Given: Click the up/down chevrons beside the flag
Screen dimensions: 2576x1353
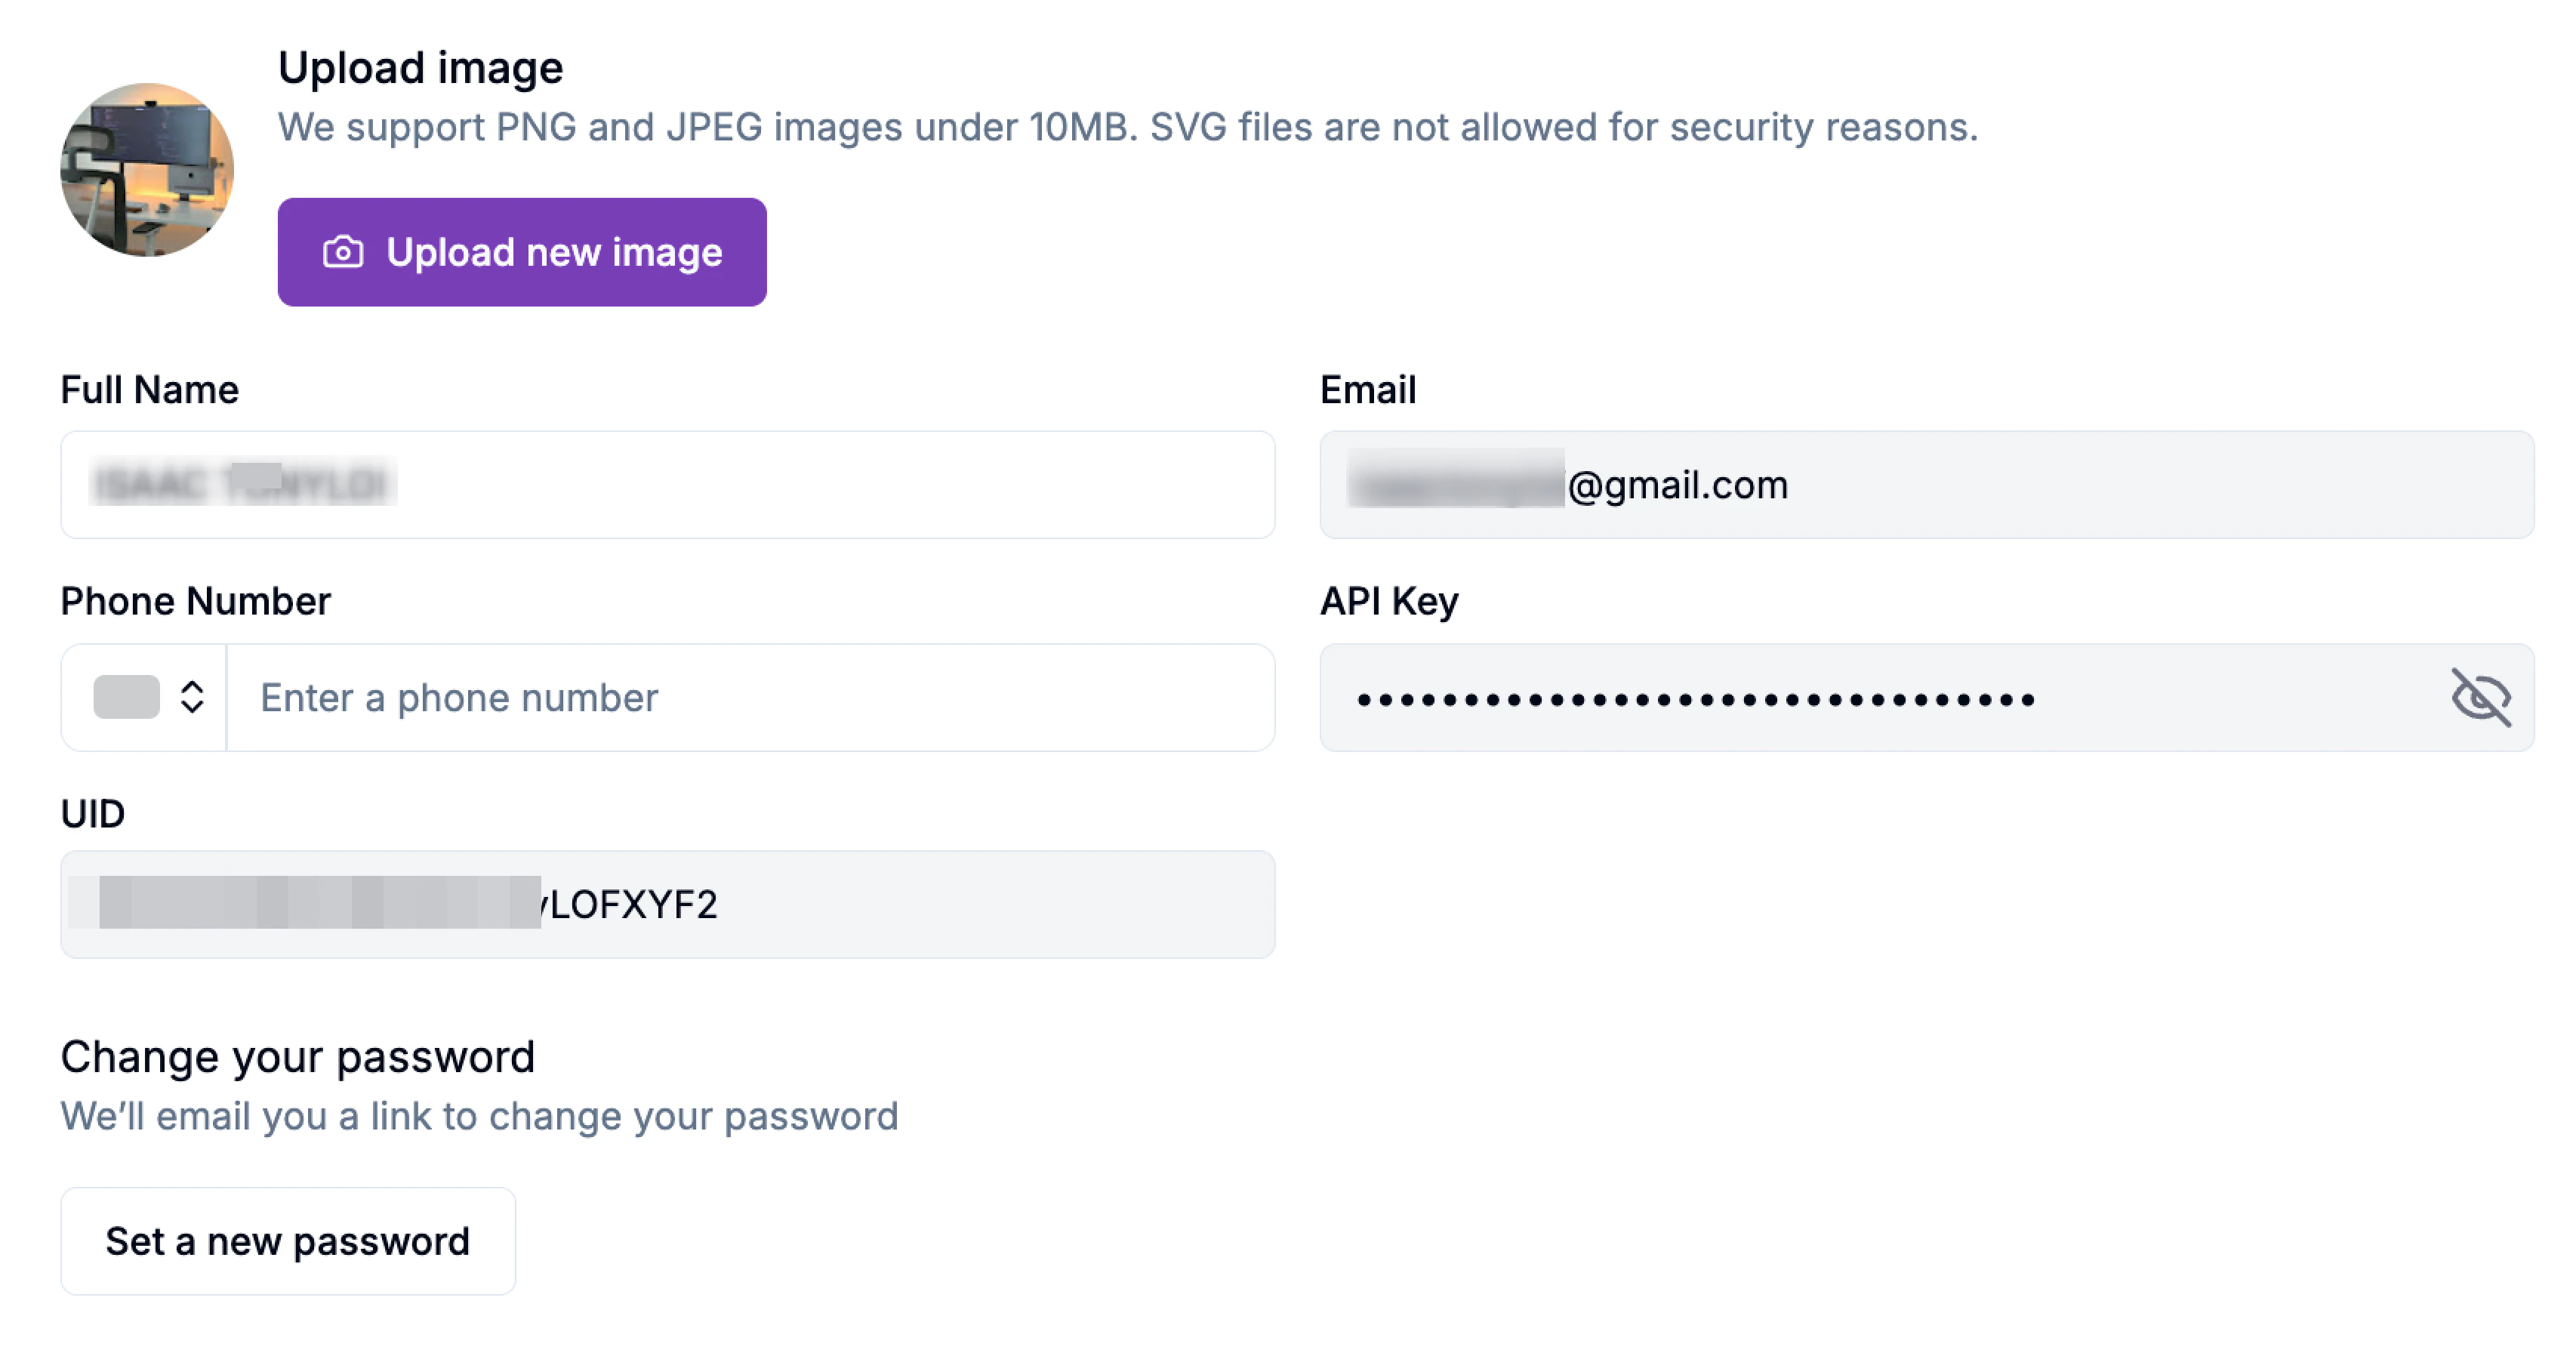Looking at the screenshot, I should [194, 697].
